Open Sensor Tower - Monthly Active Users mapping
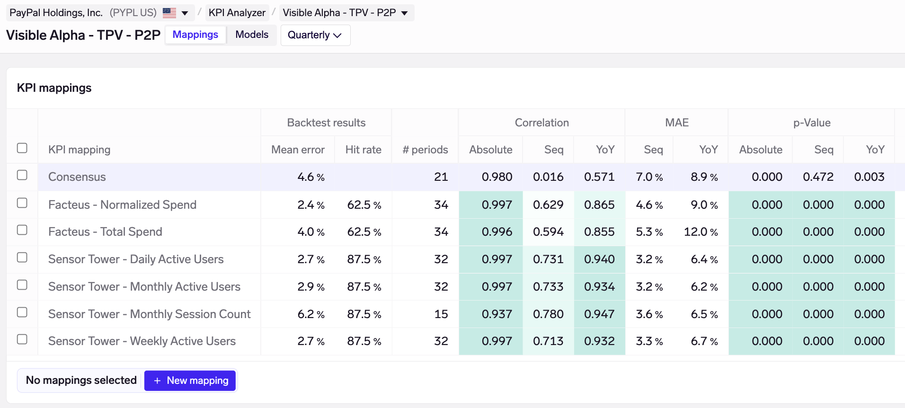The image size is (905, 408). pos(144,287)
